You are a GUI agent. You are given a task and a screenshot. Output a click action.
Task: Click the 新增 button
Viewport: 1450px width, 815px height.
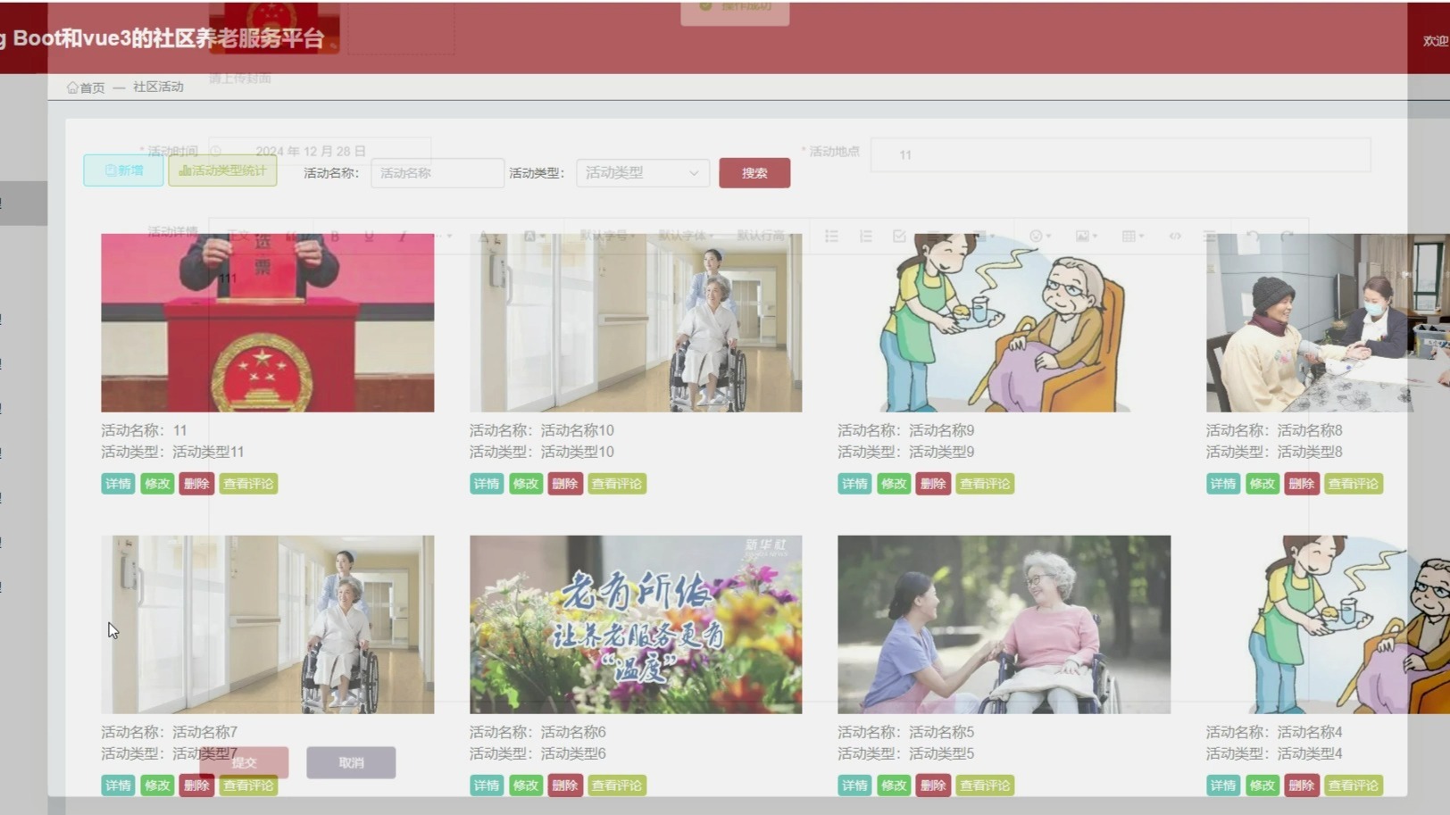[x=123, y=170]
